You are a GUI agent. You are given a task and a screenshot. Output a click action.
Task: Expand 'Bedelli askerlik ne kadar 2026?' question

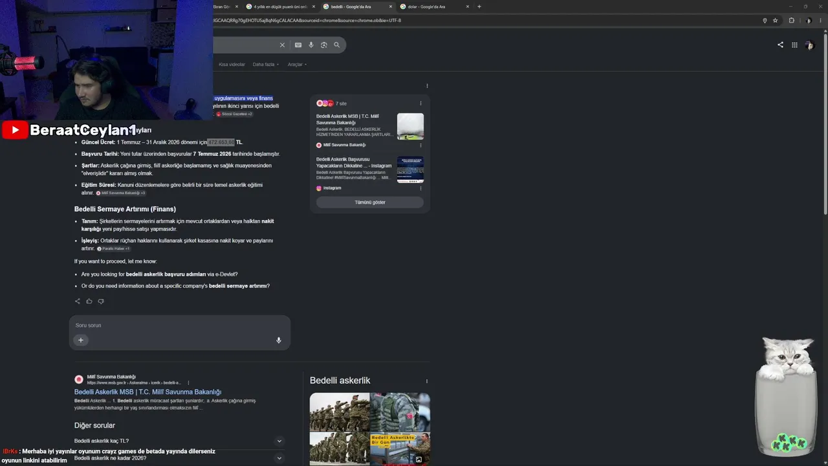[180, 458]
